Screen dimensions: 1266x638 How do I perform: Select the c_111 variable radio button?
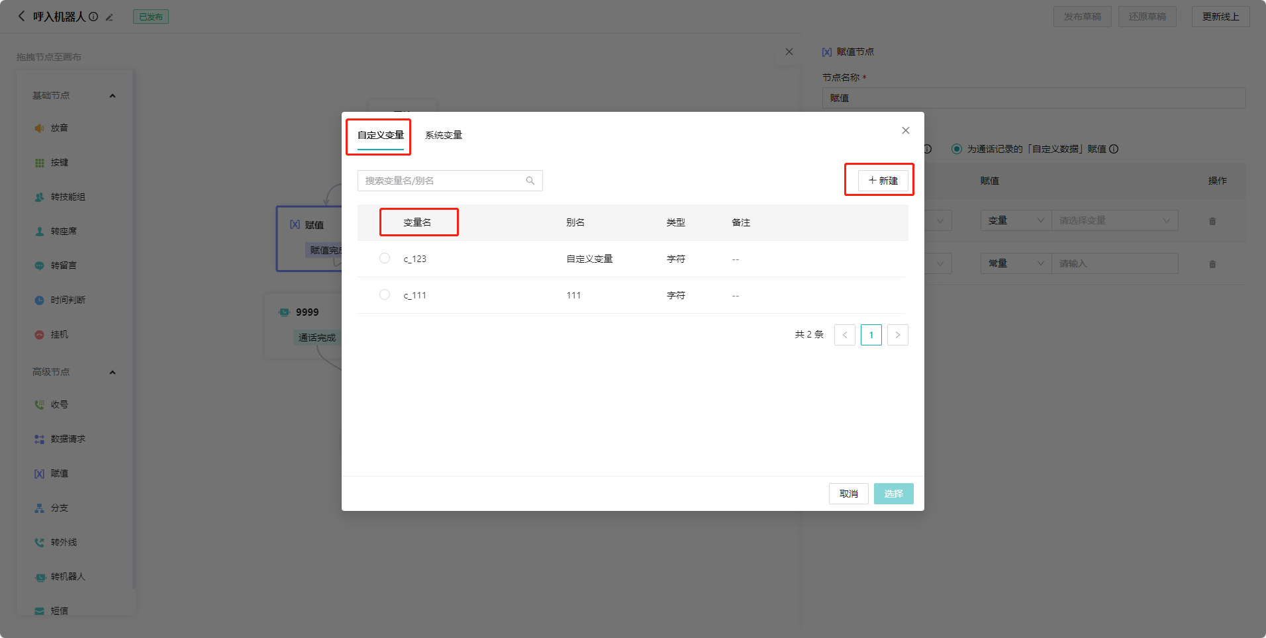(385, 295)
